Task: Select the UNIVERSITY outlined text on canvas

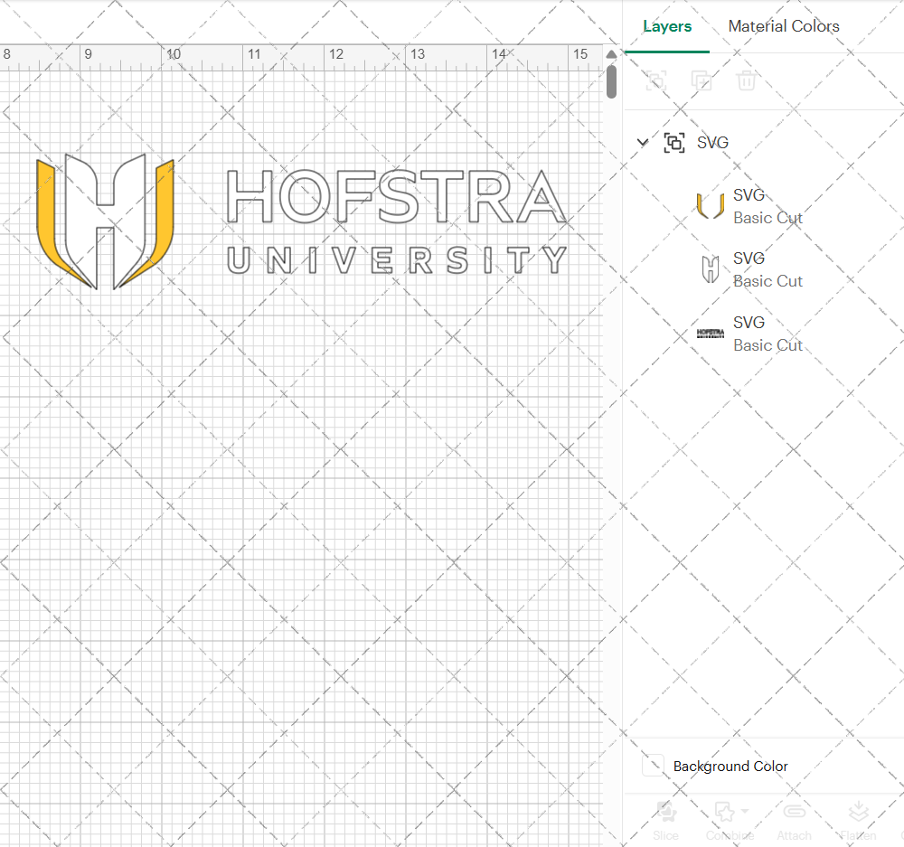Action: [397, 260]
